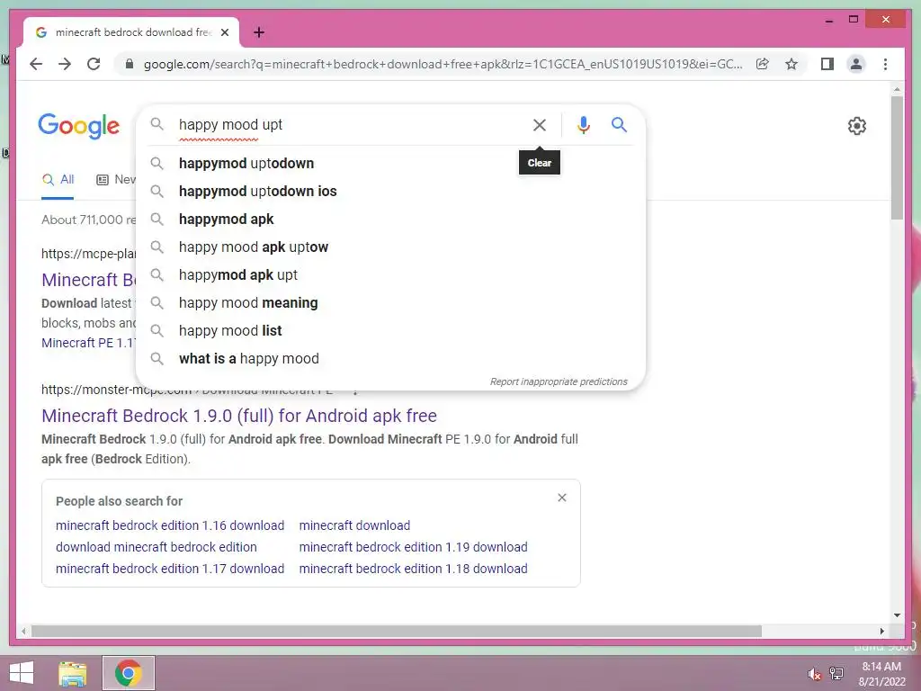The image size is (921, 691).
Task: Click the scrollbar up arrow
Action: (897, 89)
